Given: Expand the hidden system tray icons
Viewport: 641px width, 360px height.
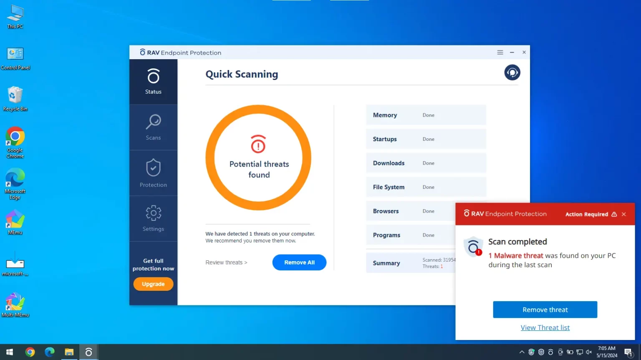Looking at the screenshot, I should 522,352.
